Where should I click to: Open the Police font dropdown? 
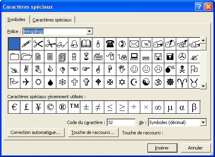(89, 31)
